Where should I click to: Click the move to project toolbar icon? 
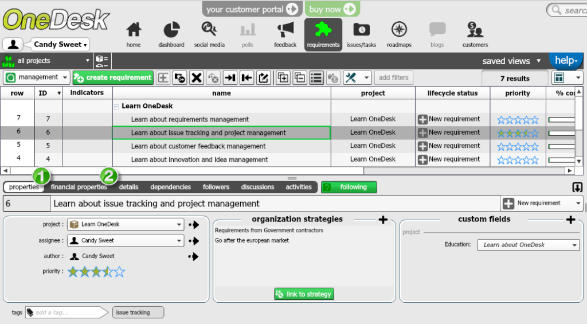tap(179, 77)
